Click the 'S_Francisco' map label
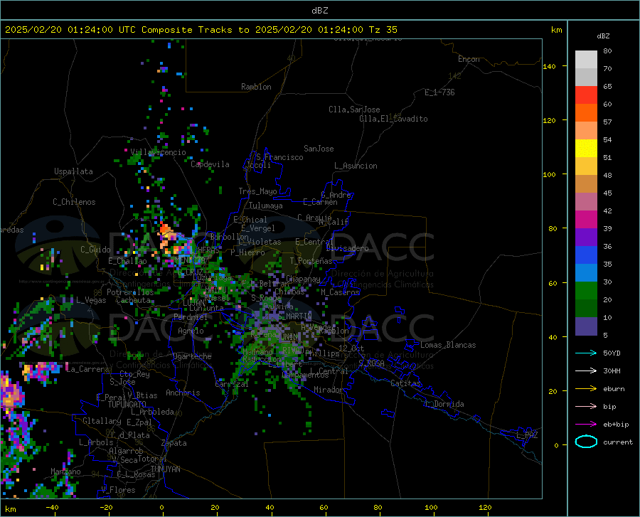Screen dimensions: 640x517 coord(279,157)
